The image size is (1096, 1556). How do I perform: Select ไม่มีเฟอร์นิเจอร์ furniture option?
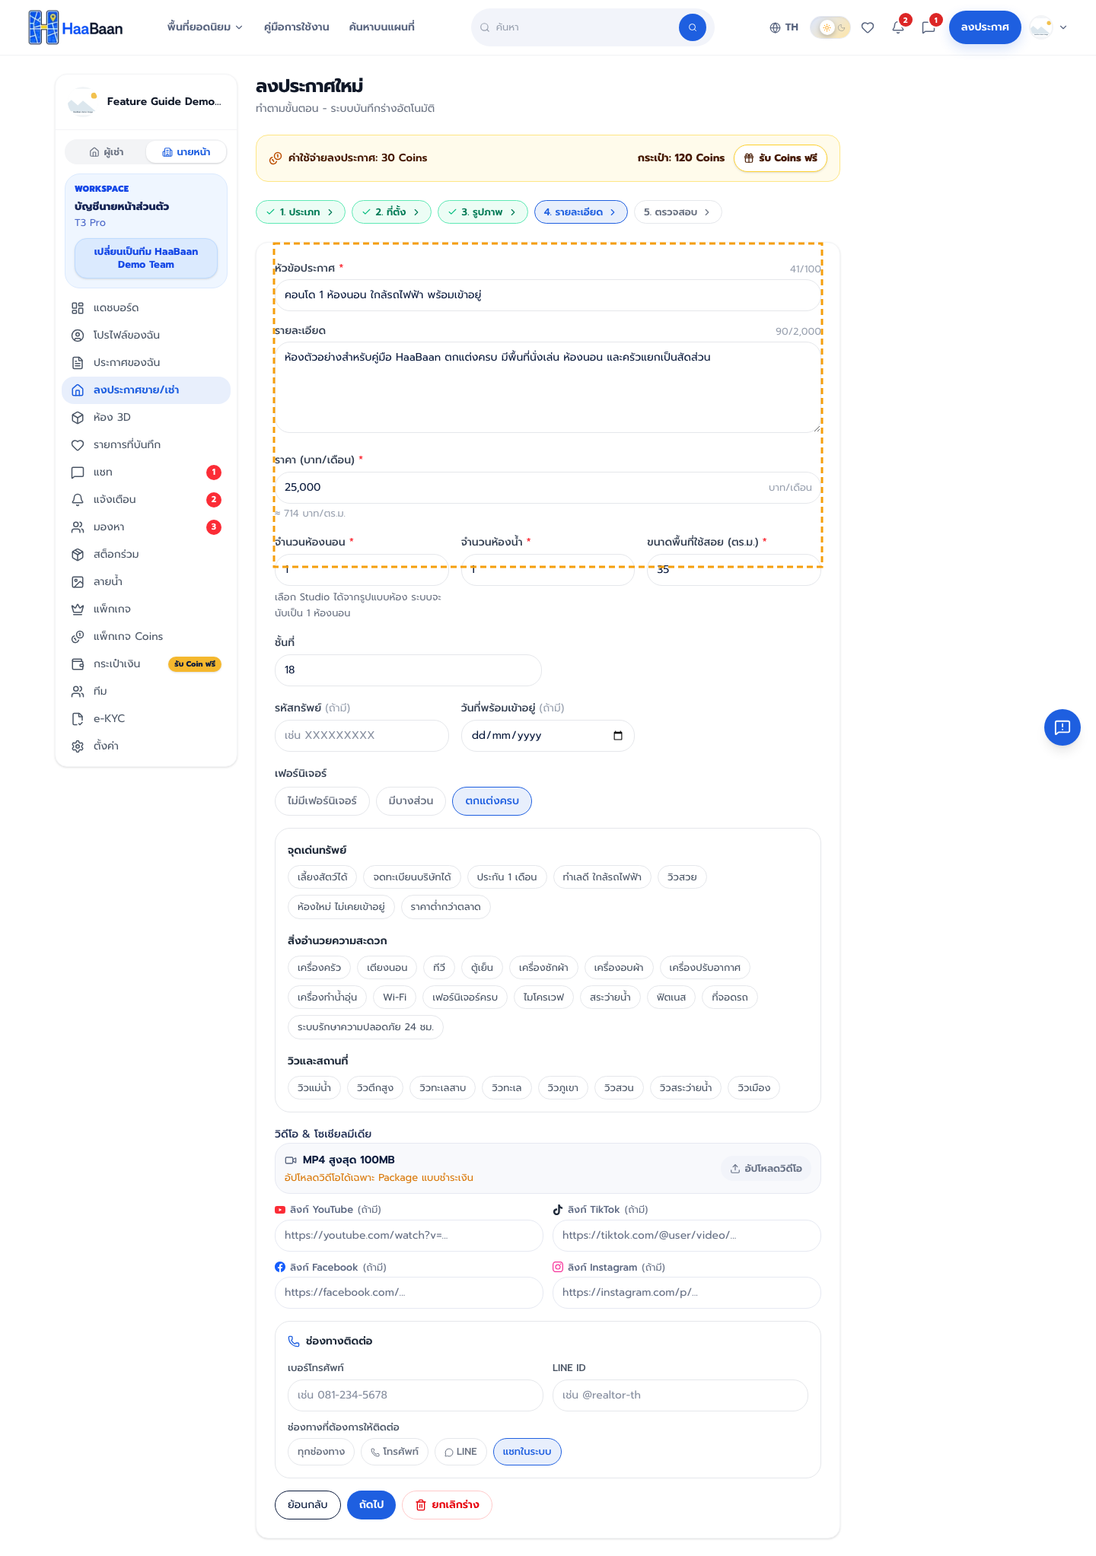pos(322,801)
